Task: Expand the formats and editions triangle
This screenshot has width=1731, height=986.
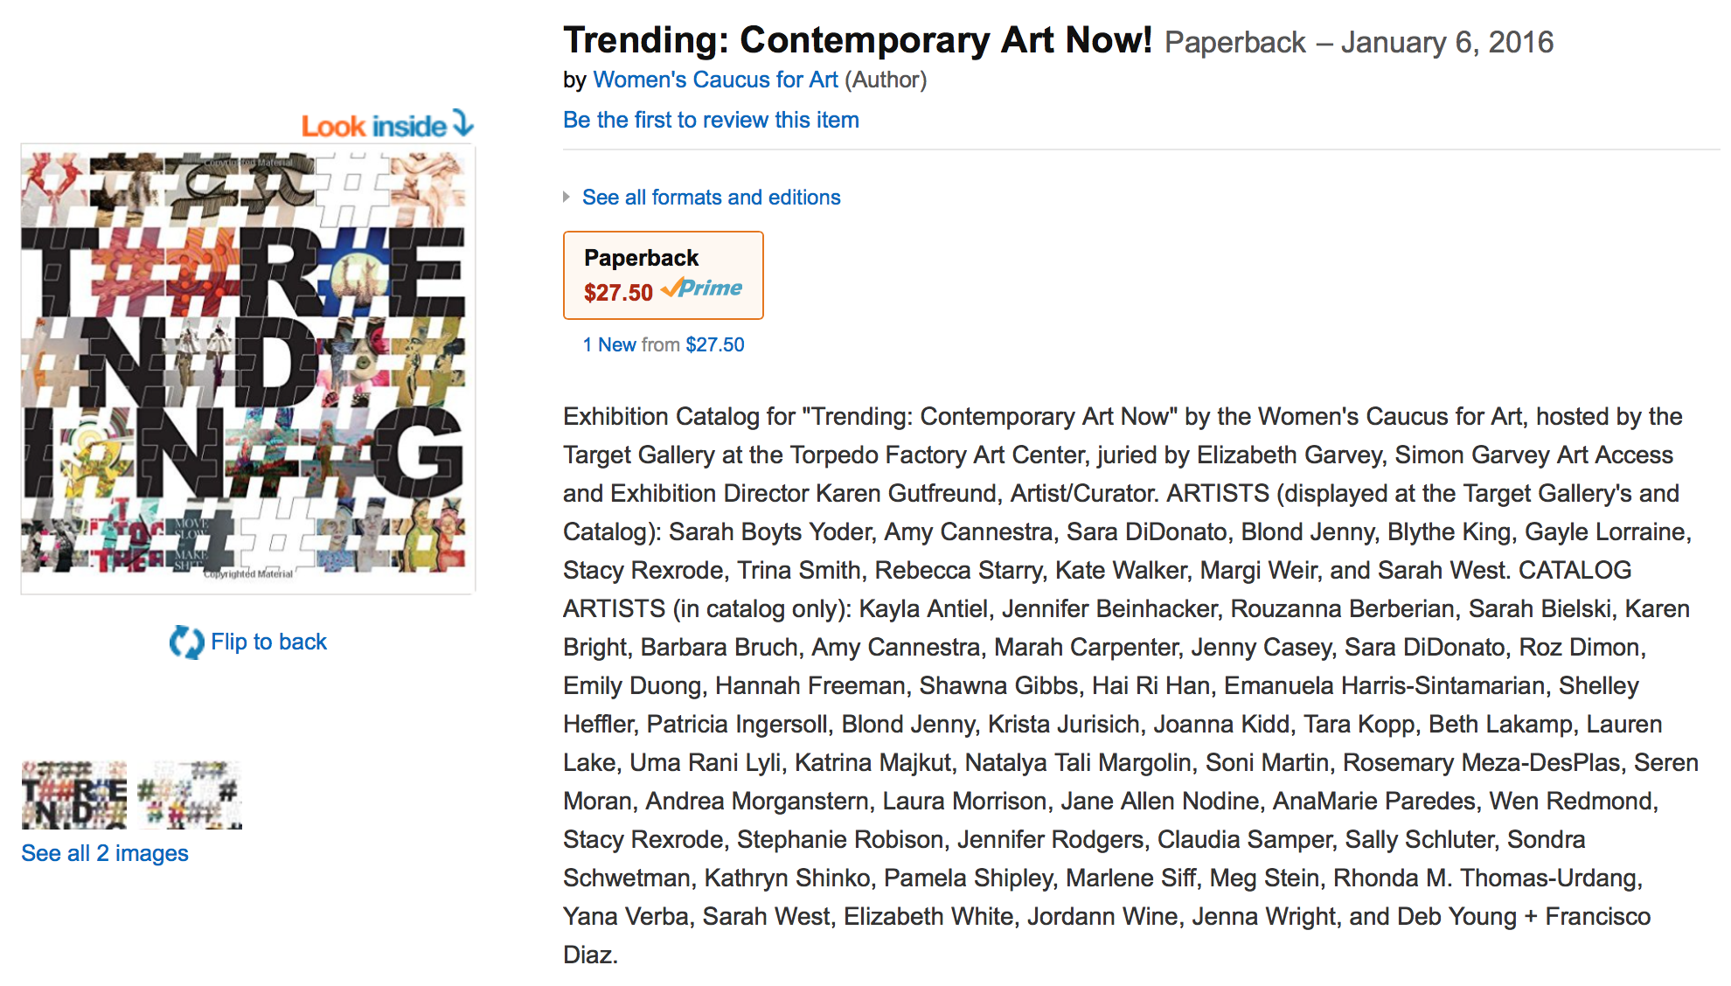Action: (567, 198)
